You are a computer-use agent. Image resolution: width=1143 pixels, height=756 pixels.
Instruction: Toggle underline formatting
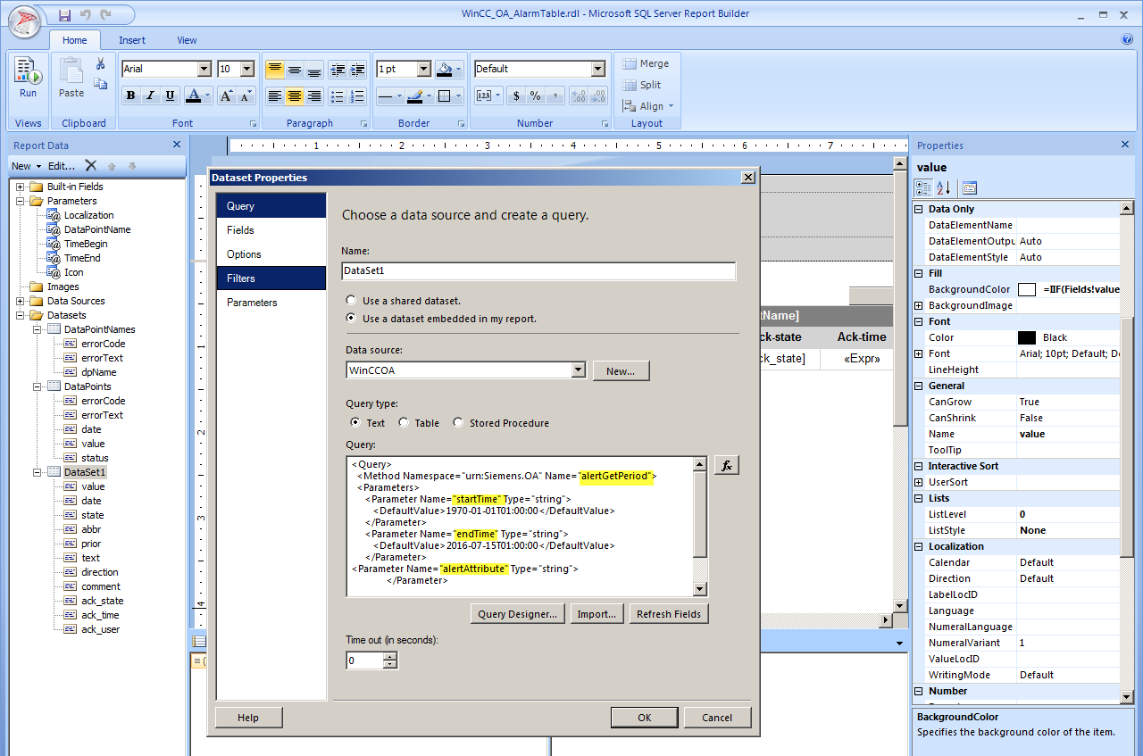(x=170, y=96)
